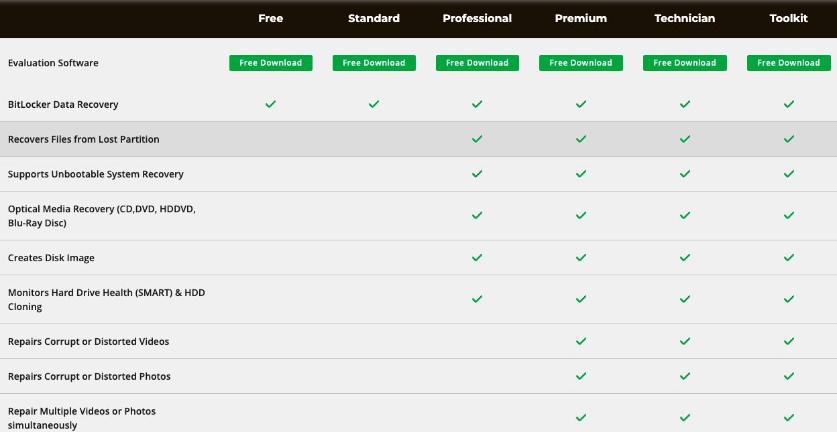The image size is (837, 432).
Task: Click SMART monitoring checkmark in Professional column
Action: 477,299
